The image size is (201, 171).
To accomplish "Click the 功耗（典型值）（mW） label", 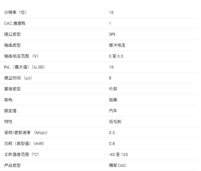I will tap(24, 144).
